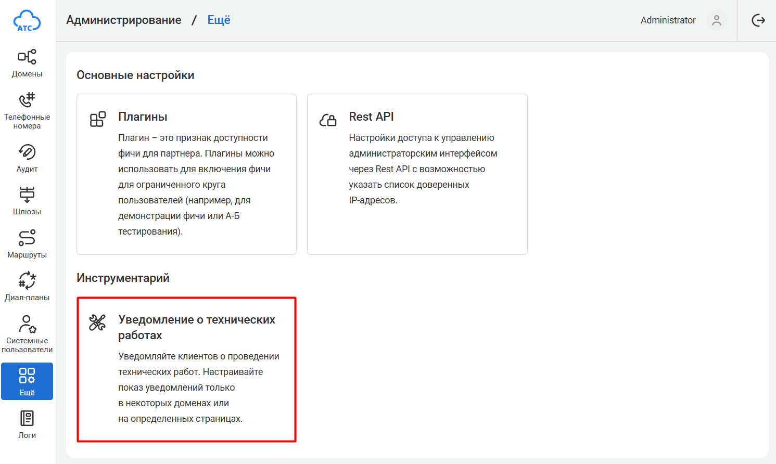Click the logout arrow icon
The image size is (776, 464).
758,20
